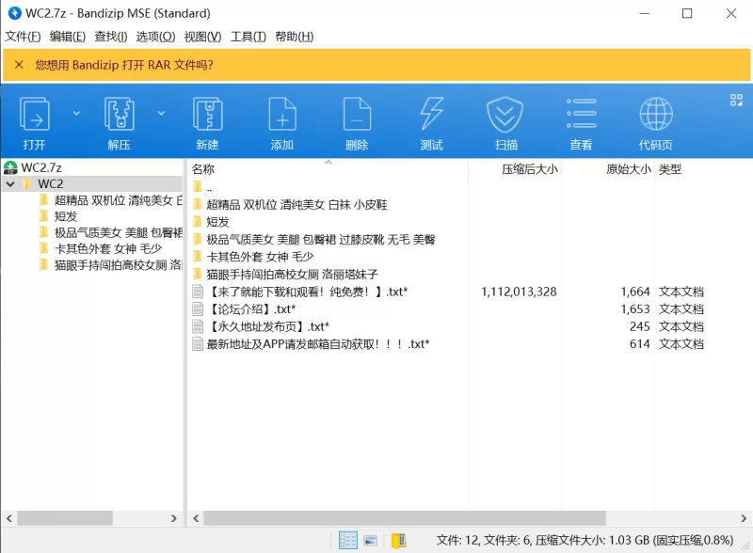
Task: Click the file list horizontal scrollbar thumb
Action: tap(405, 518)
